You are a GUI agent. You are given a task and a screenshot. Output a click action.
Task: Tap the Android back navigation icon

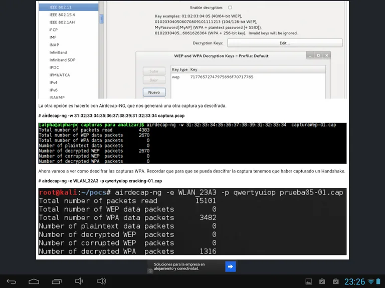point(12,281)
